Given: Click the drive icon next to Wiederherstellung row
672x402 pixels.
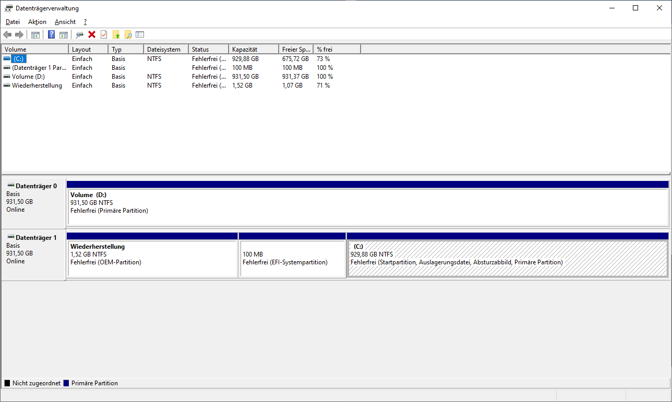Looking at the screenshot, I should pyautogui.click(x=7, y=86).
